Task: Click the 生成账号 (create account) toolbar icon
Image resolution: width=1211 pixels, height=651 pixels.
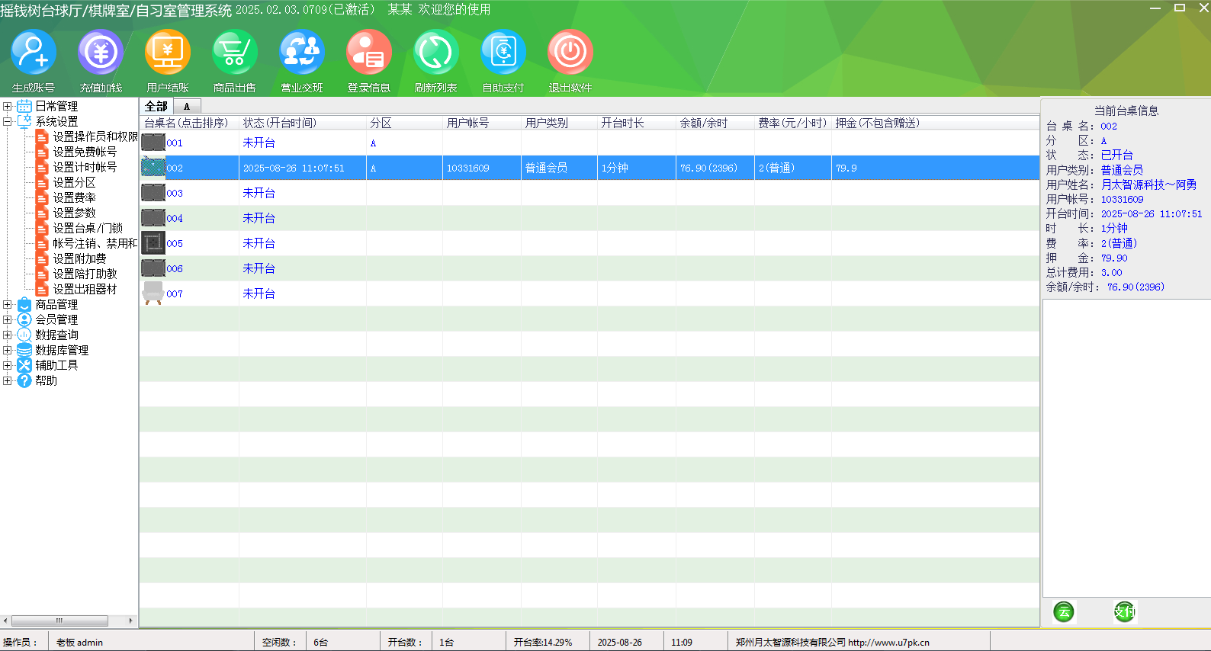Action: (x=34, y=53)
